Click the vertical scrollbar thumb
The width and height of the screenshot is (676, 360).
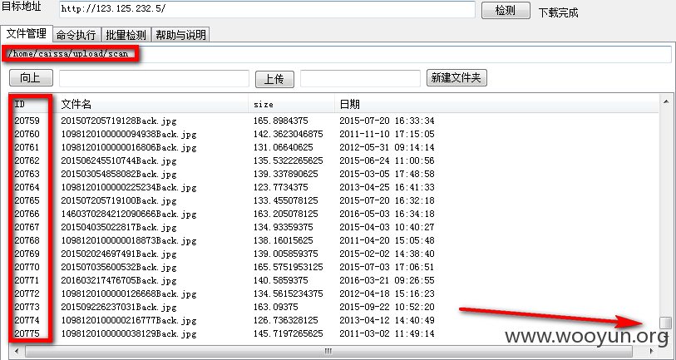pos(666,323)
